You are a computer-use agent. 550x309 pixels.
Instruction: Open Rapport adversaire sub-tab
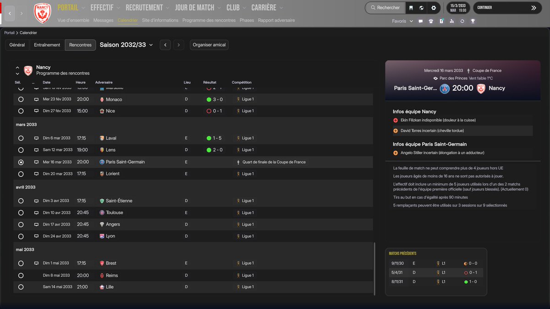[x=276, y=21]
